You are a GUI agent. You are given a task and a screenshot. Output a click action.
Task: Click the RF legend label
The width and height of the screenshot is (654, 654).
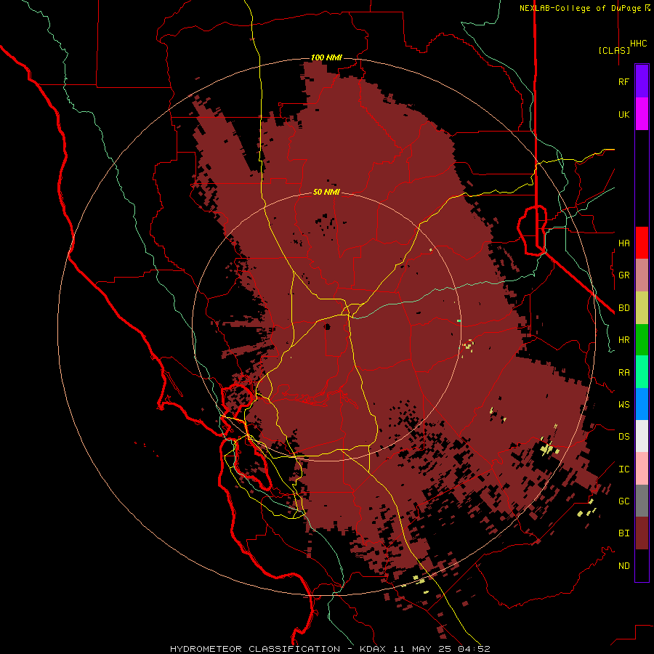click(624, 81)
